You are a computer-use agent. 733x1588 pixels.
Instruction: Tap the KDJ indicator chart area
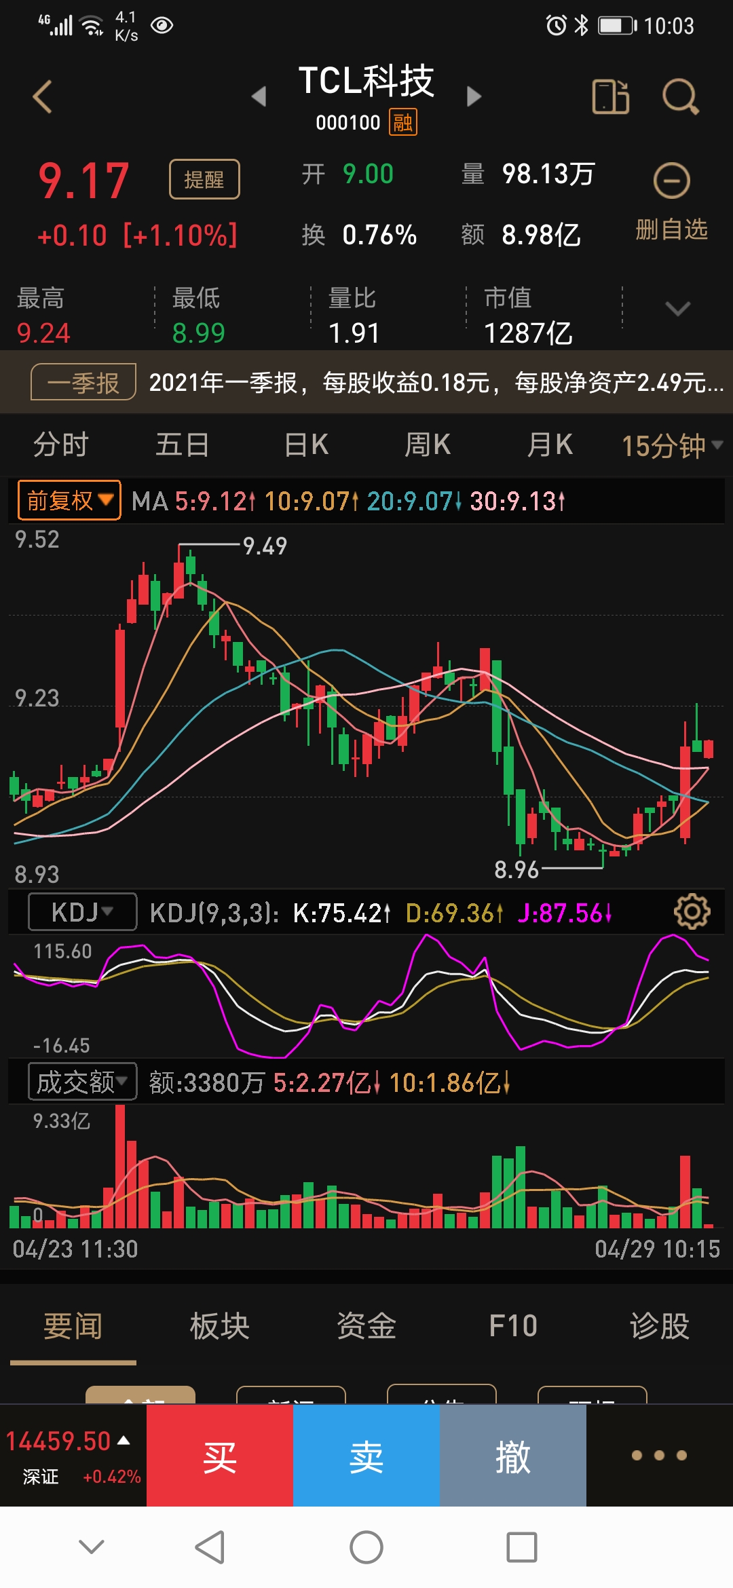(366, 996)
